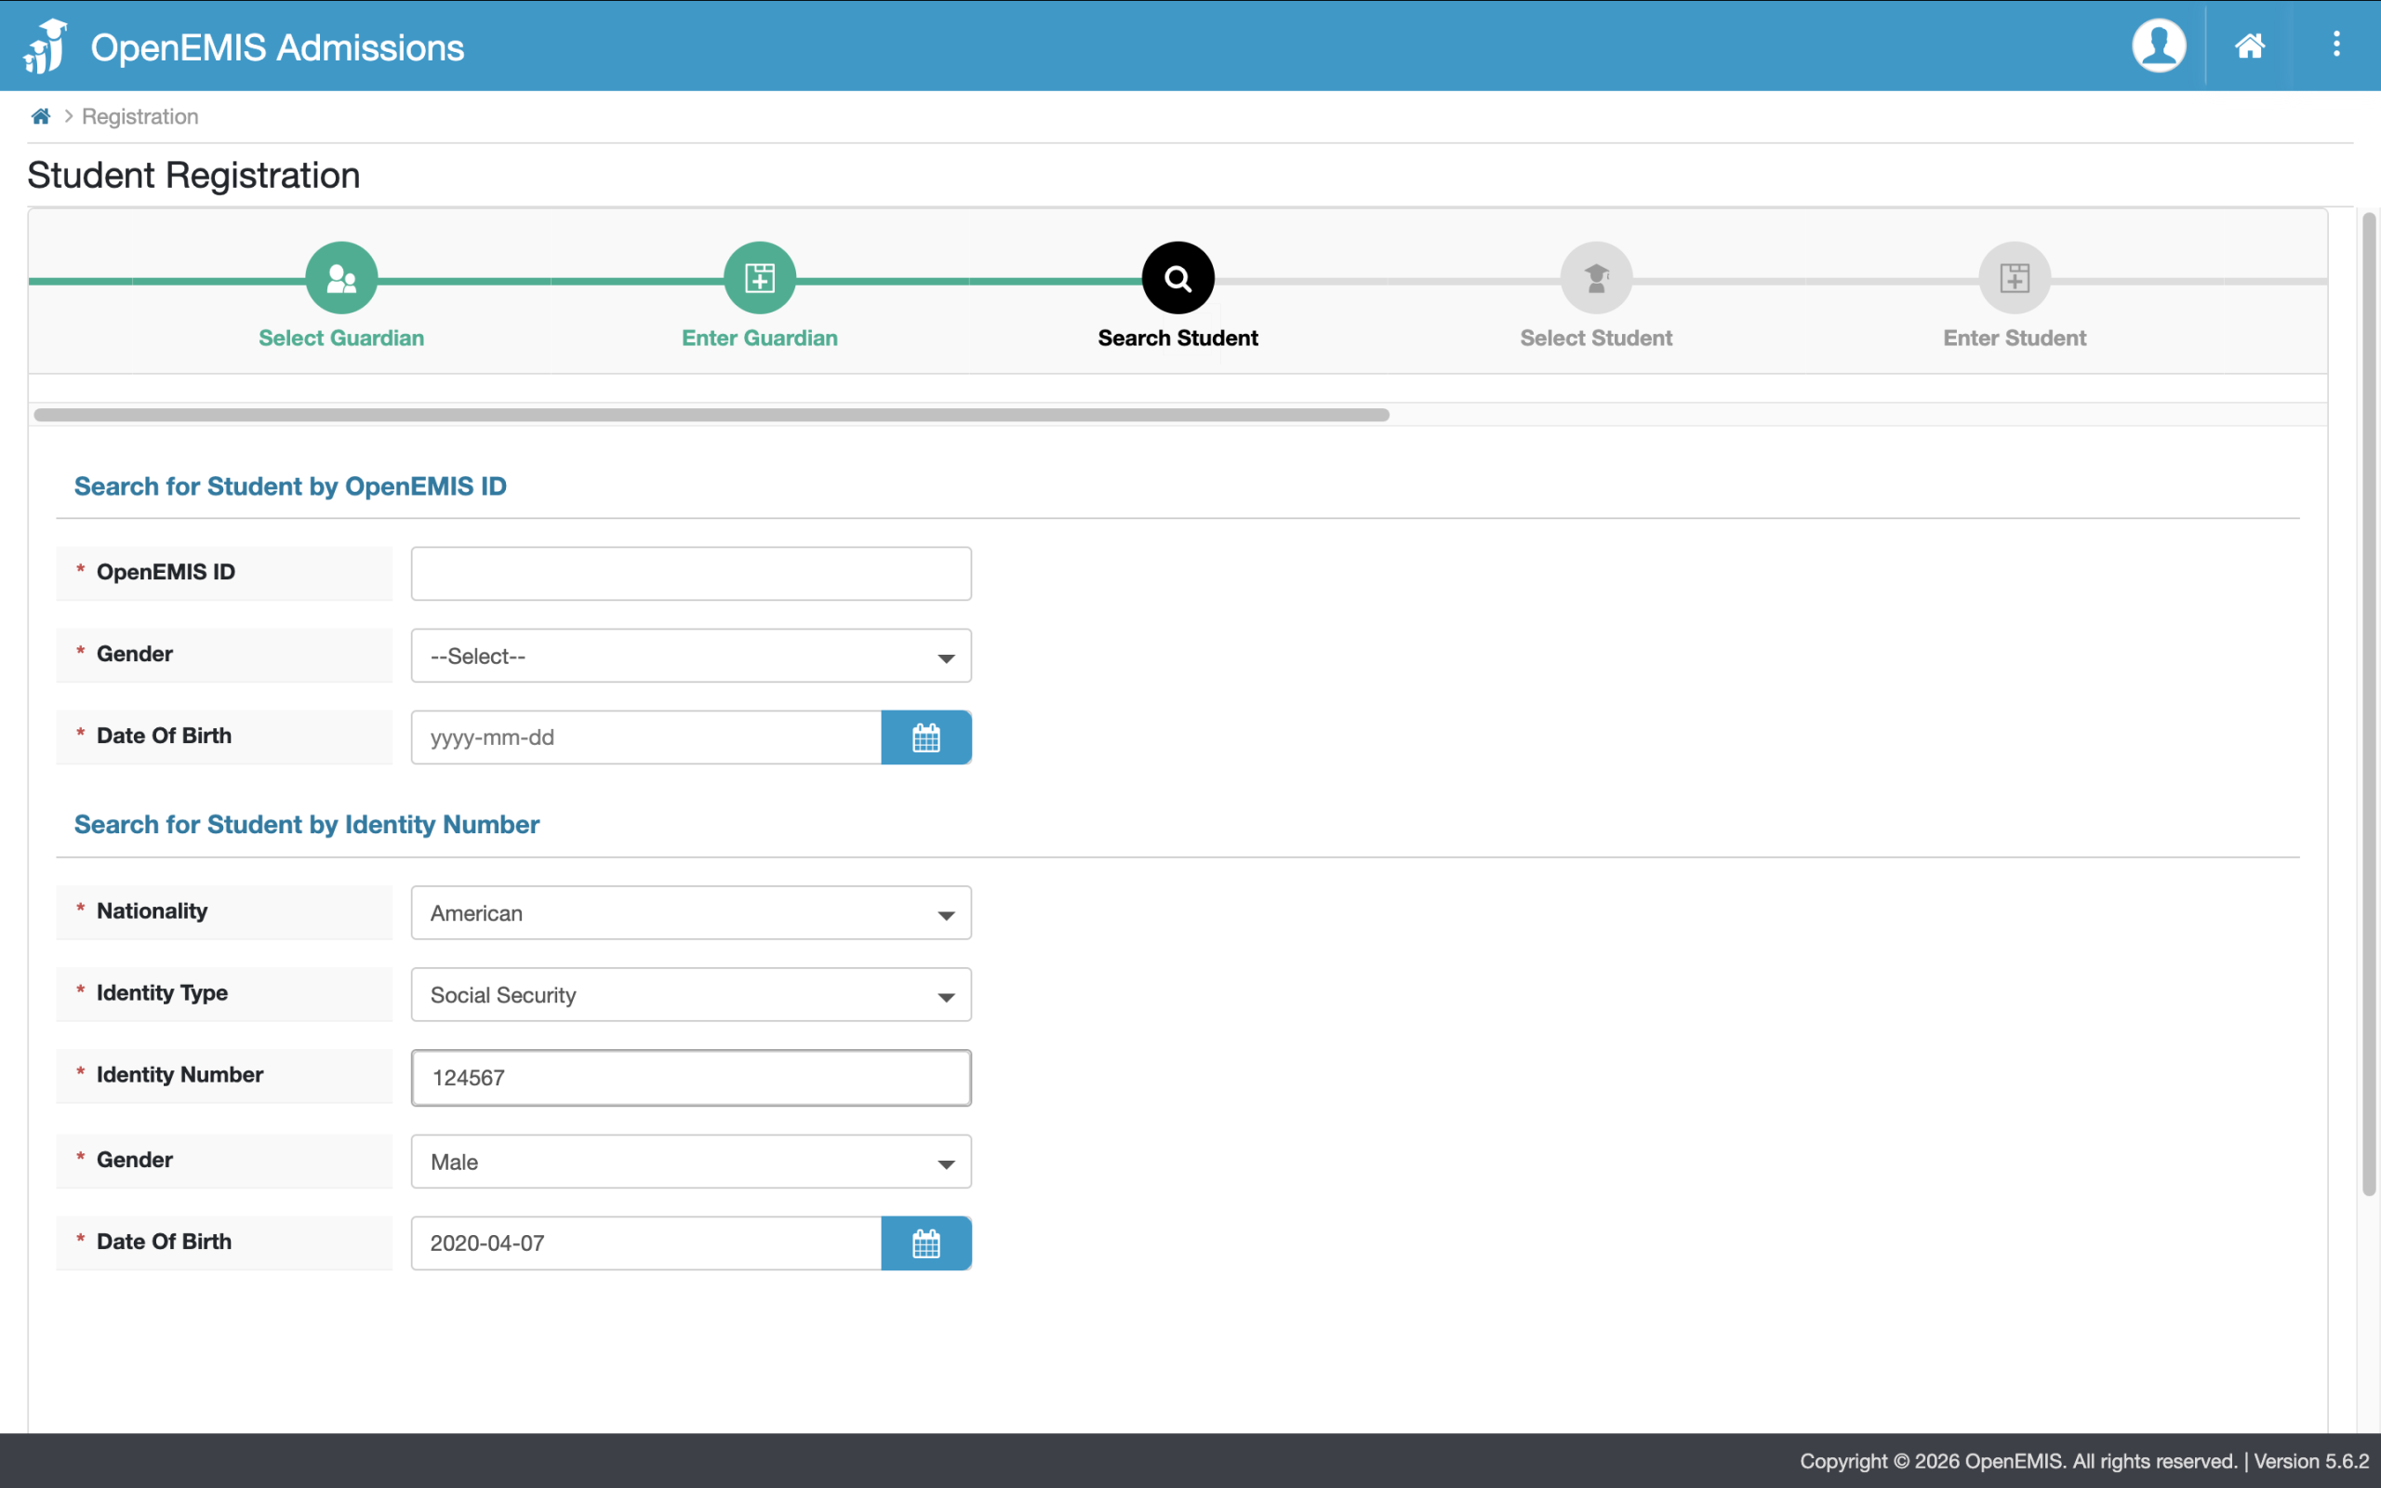Click the Date Of Birth field with 2020-04-07
This screenshot has width=2381, height=1488.
[646, 1243]
